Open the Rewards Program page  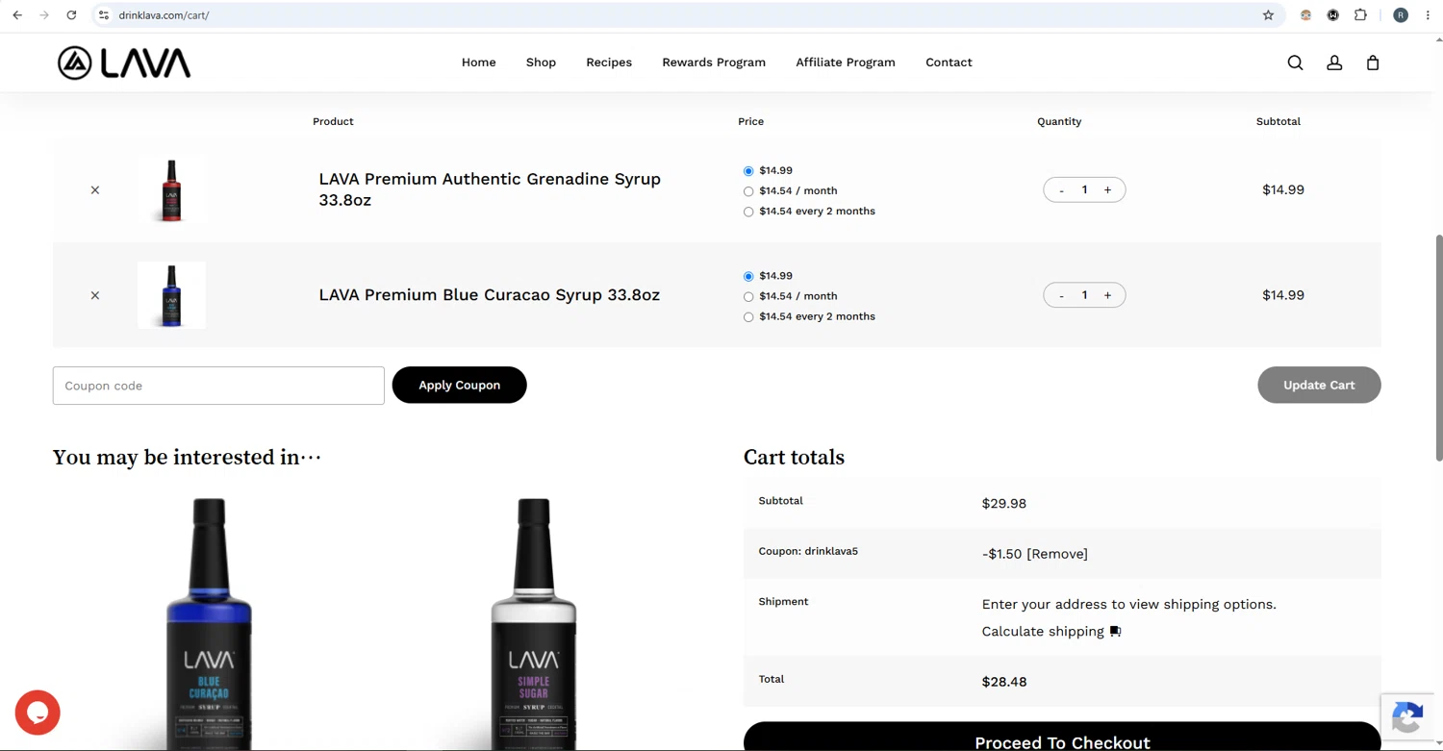tap(714, 63)
